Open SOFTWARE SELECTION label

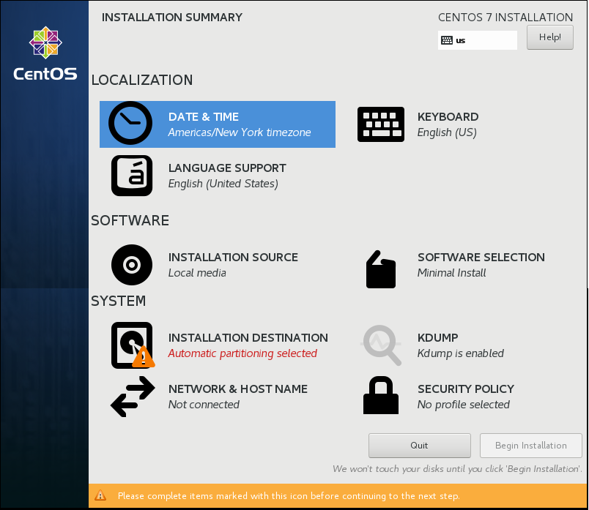click(x=481, y=257)
